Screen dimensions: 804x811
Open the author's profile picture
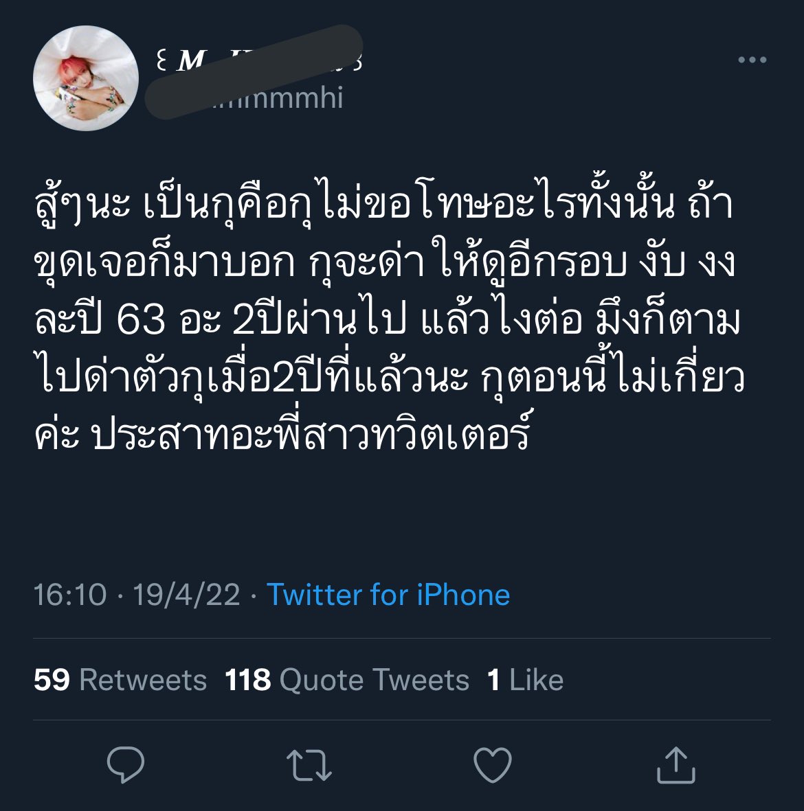pyautogui.click(x=86, y=78)
